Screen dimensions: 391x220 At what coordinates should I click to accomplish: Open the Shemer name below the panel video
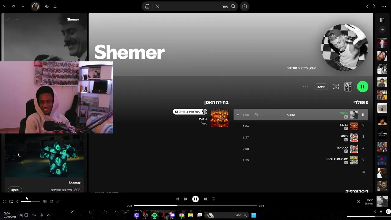point(74,183)
